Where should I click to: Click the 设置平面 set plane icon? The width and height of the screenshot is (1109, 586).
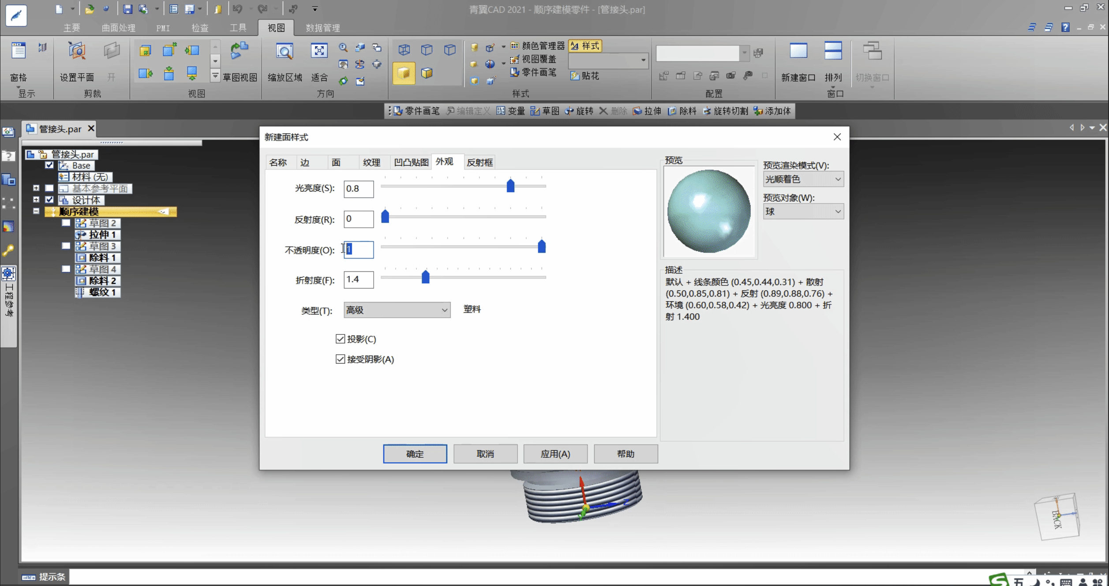tap(77, 51)
